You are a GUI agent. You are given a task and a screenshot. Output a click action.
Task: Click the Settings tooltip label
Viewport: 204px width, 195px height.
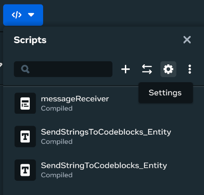(165, 93)
